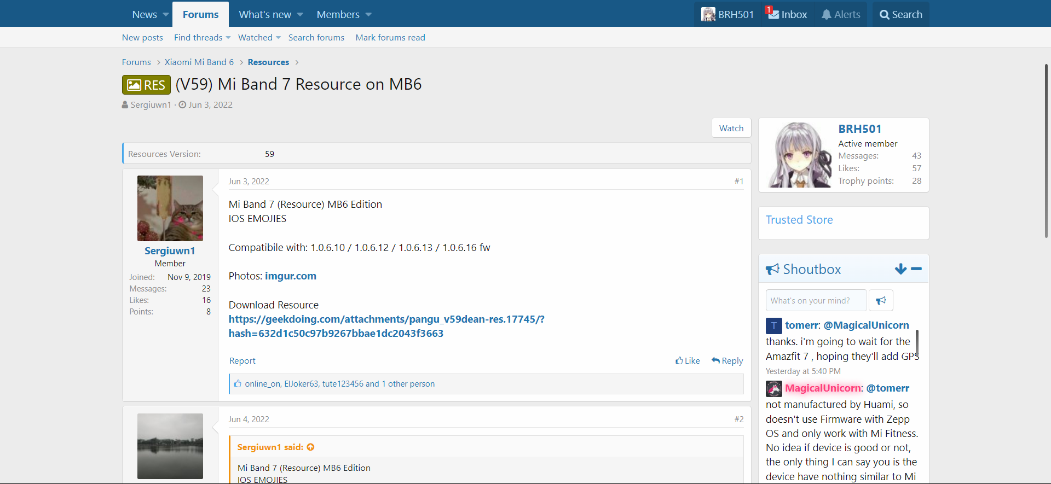
Task: Click the Shoutbox megaphone title
Action: (803, 269)
